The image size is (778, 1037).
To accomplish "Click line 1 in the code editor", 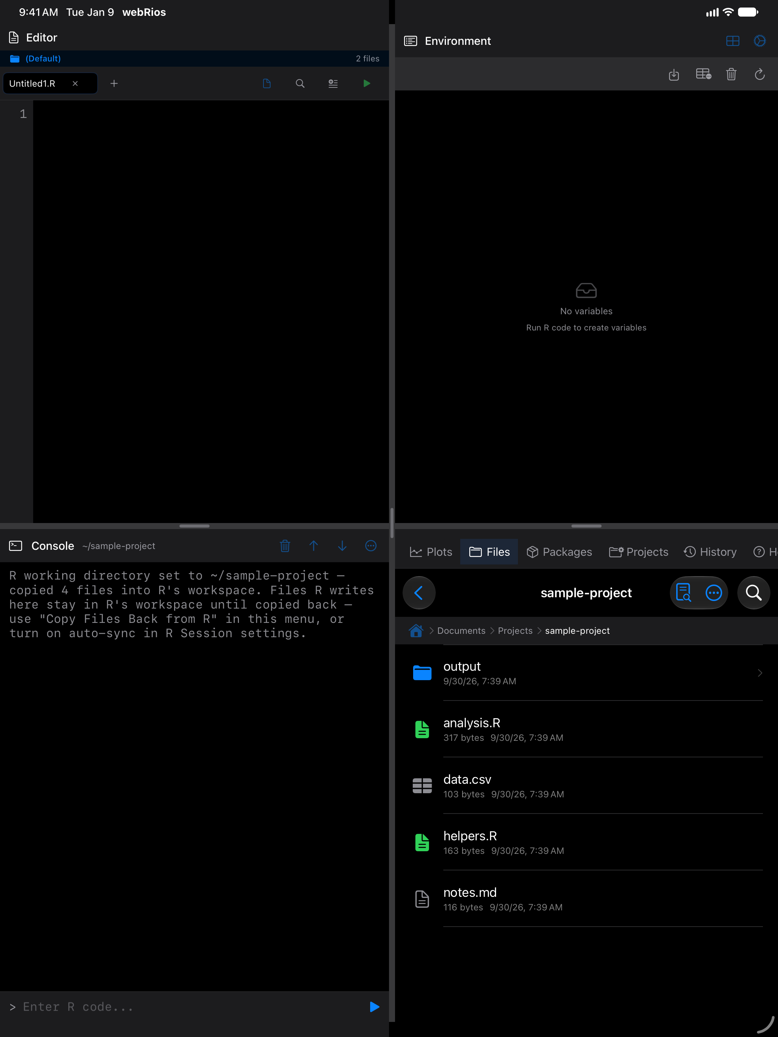I will 211,114.
